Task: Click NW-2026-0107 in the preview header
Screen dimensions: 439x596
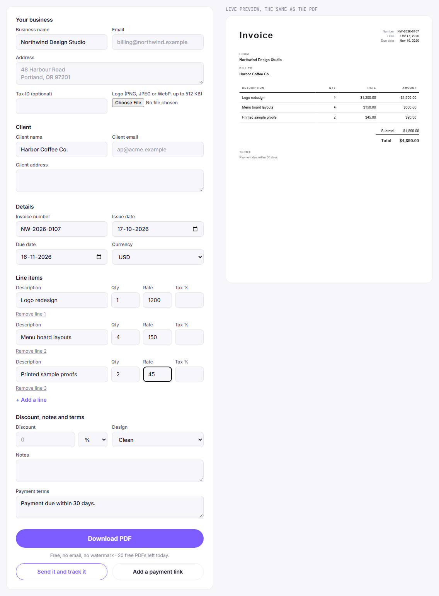Action: 408,32
